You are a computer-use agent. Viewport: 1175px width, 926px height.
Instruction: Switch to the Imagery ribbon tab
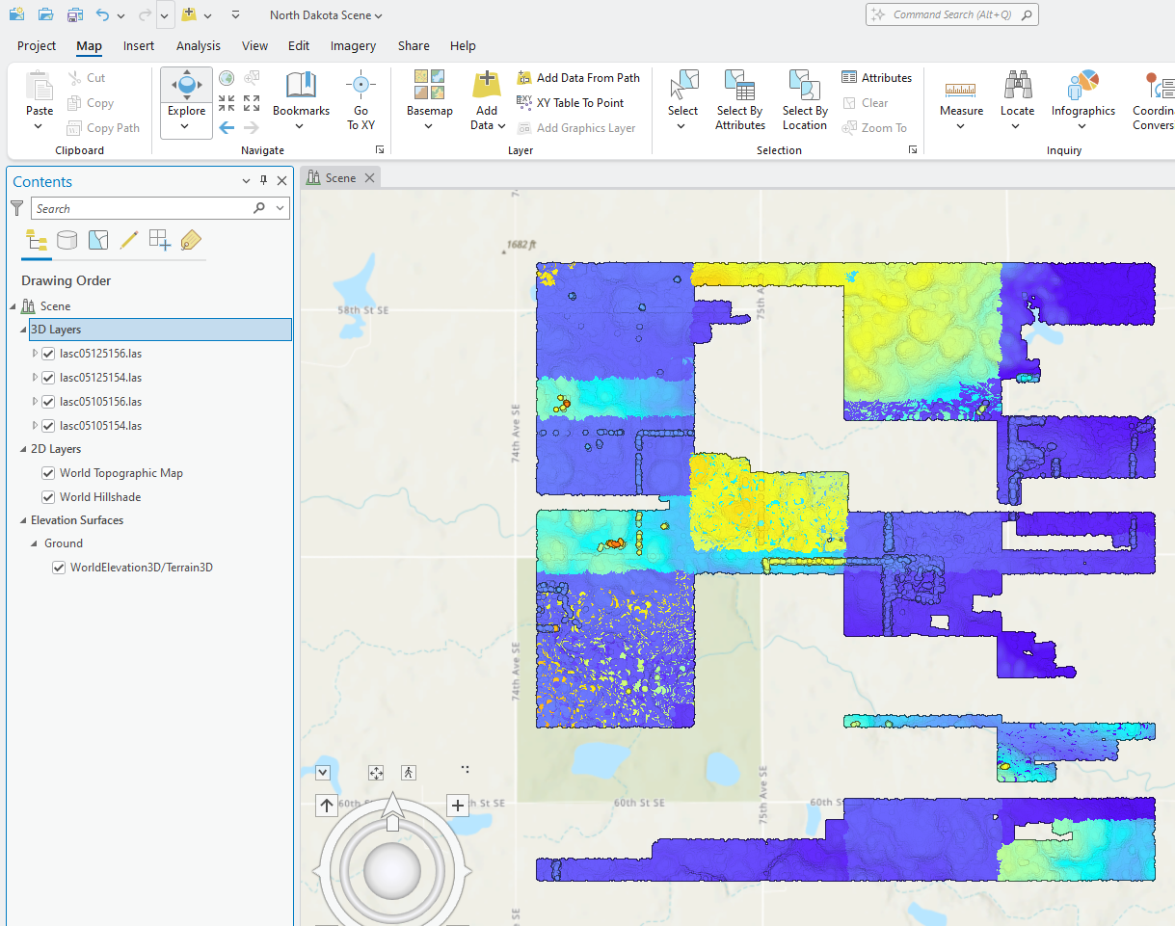click(x=353, y=45)
